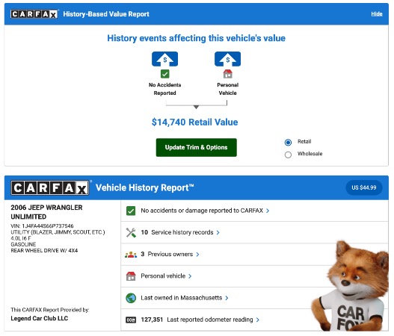394x336 pixels.
Task: Click the odometer icon beside 127,351
Action: coord(131,320)
